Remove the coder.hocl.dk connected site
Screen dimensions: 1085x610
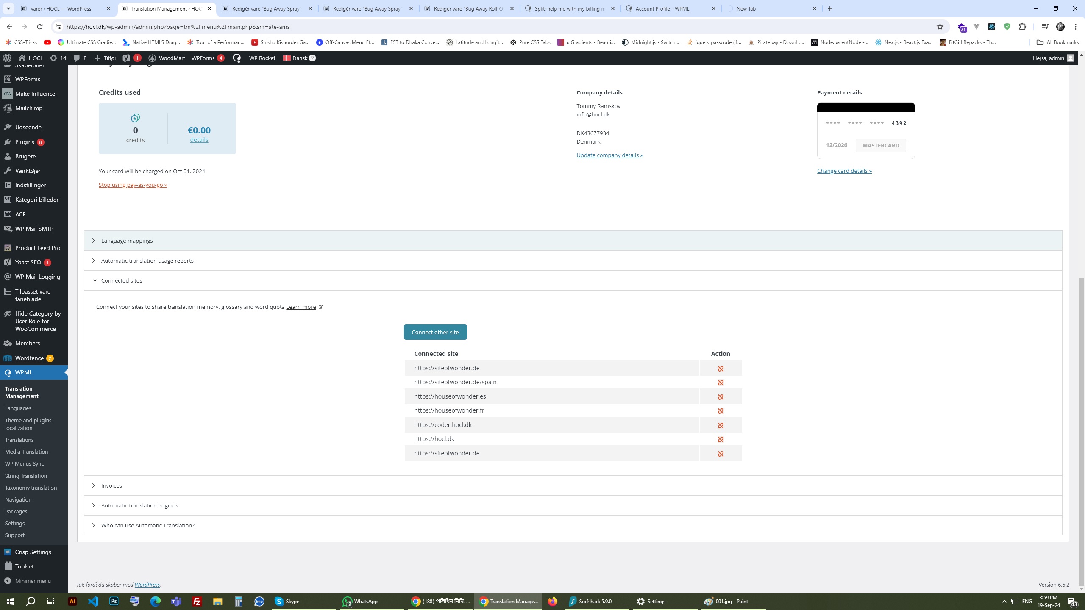pos(721,425)
